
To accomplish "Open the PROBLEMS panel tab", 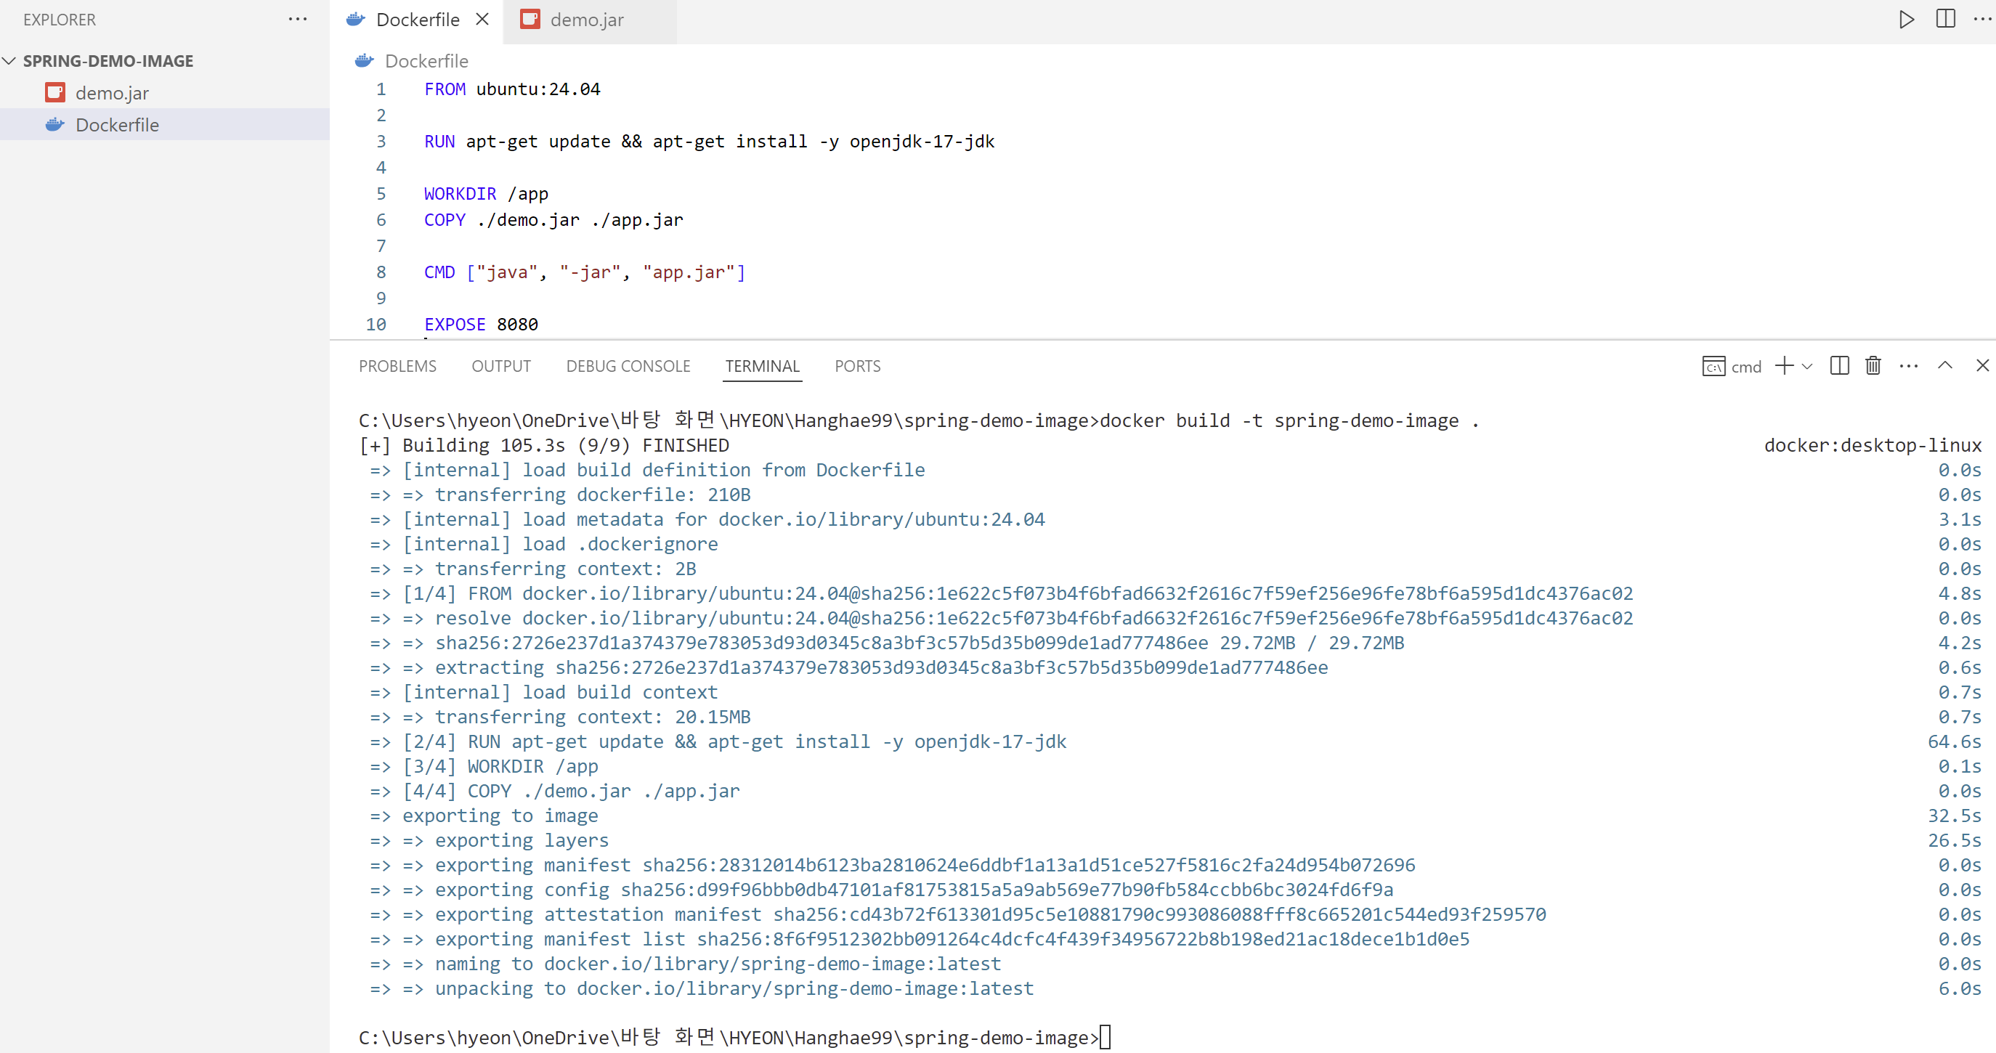I will coord(397,367).
